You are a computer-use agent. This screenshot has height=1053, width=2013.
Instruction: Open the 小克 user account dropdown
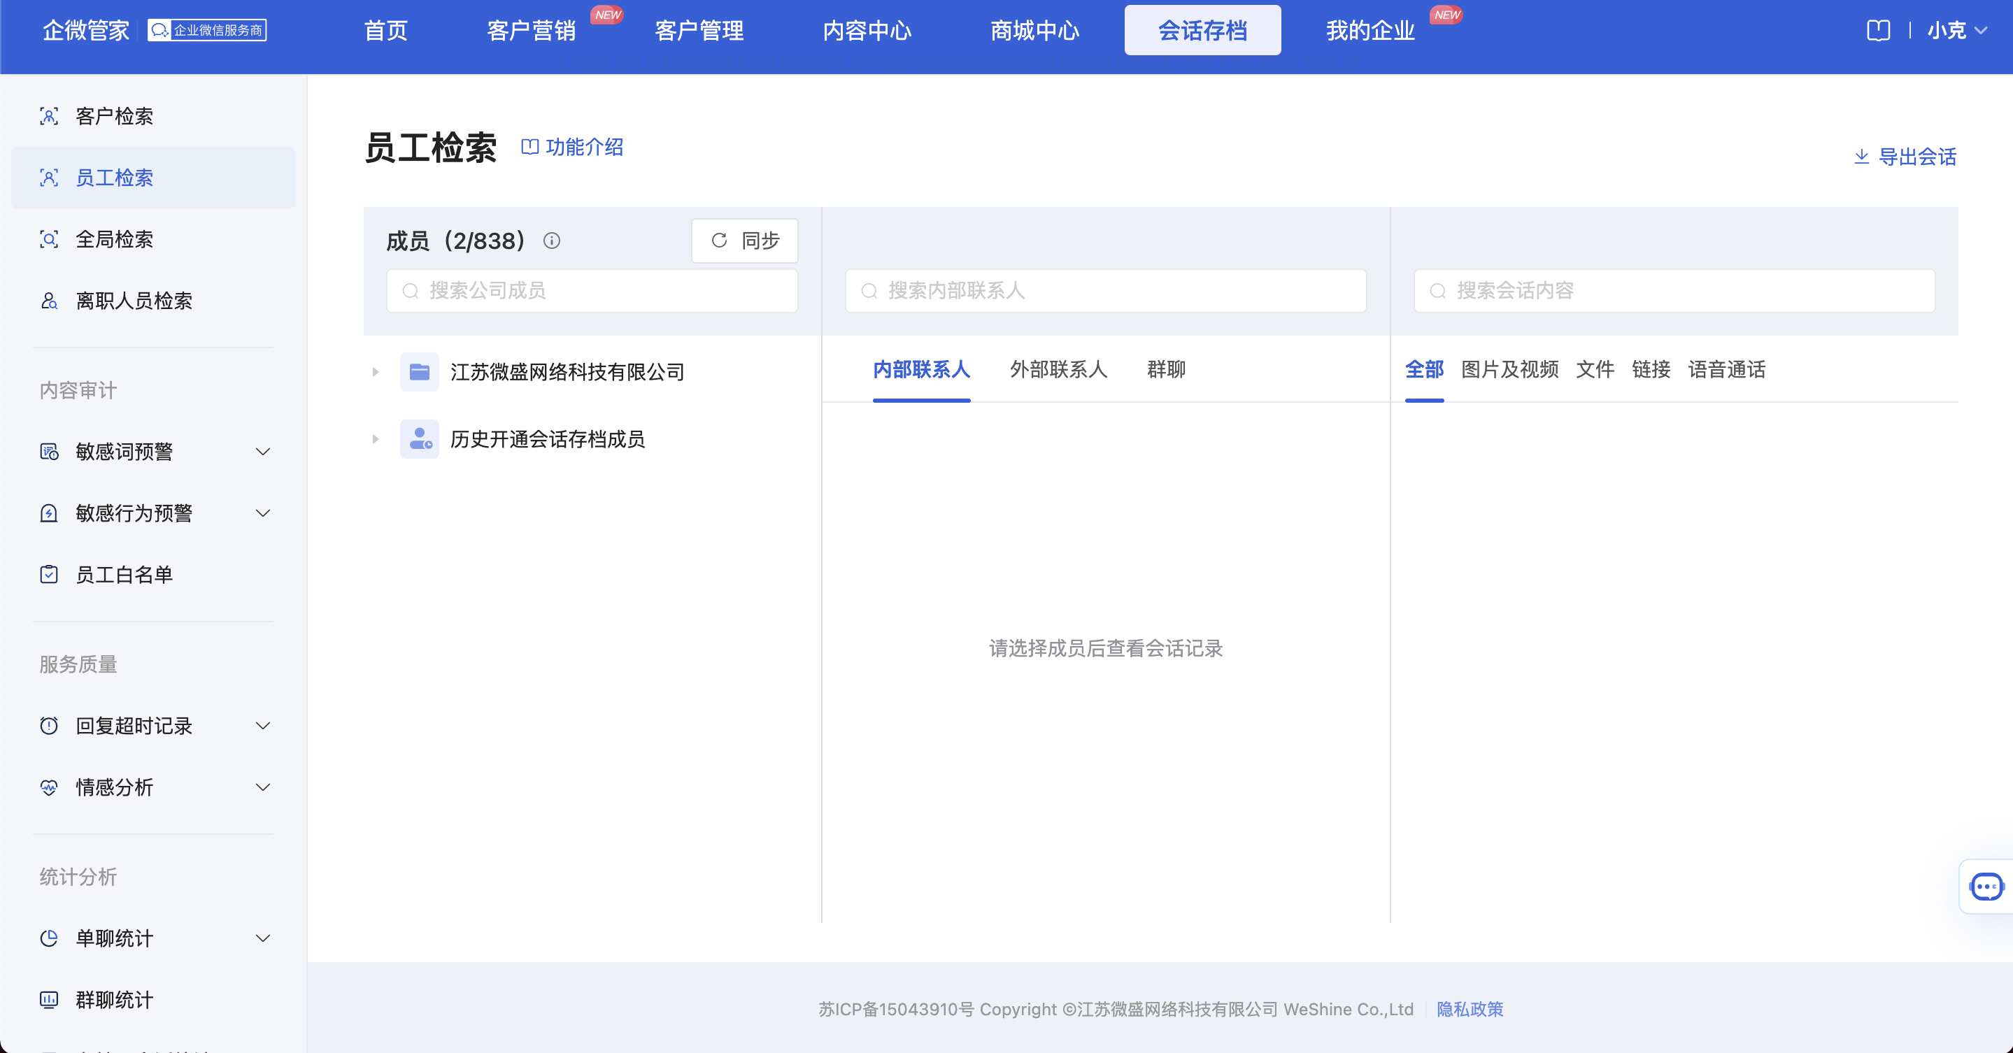tap(1957, 31)
